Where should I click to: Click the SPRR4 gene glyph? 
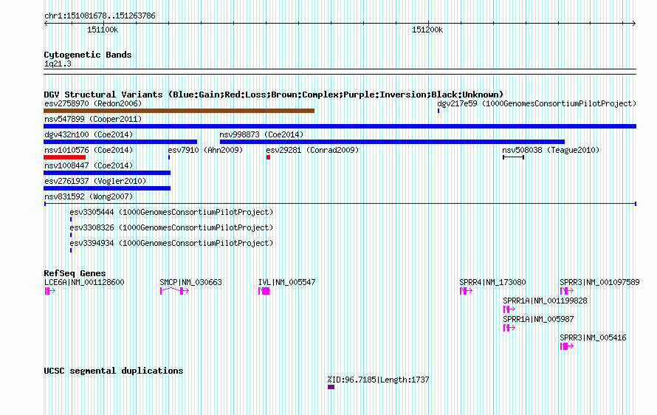pyautogui.click(x=466, y=291)
